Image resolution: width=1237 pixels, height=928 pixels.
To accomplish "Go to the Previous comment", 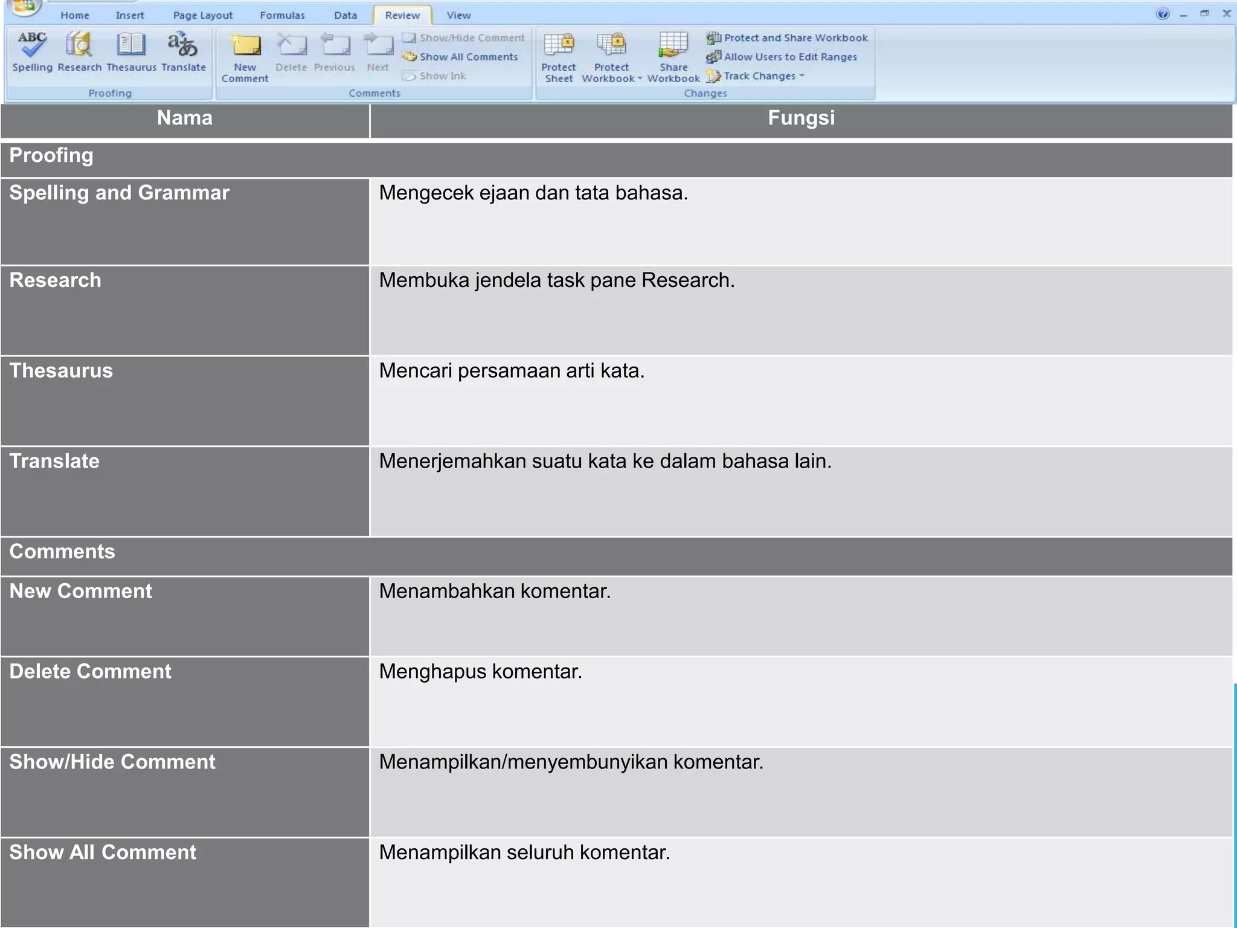I will 335,53.
